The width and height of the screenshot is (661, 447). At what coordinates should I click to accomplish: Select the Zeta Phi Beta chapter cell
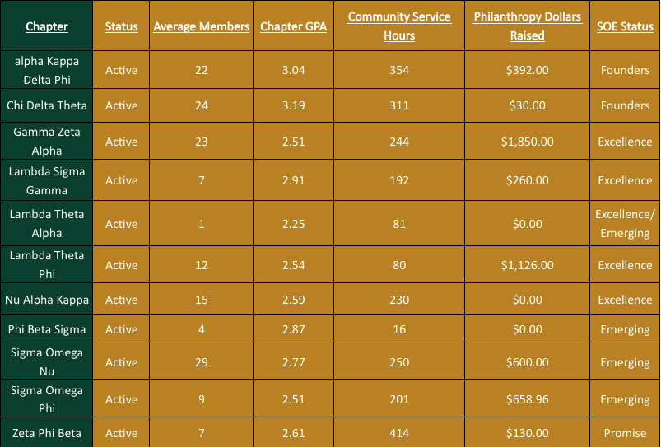[47, 433]
